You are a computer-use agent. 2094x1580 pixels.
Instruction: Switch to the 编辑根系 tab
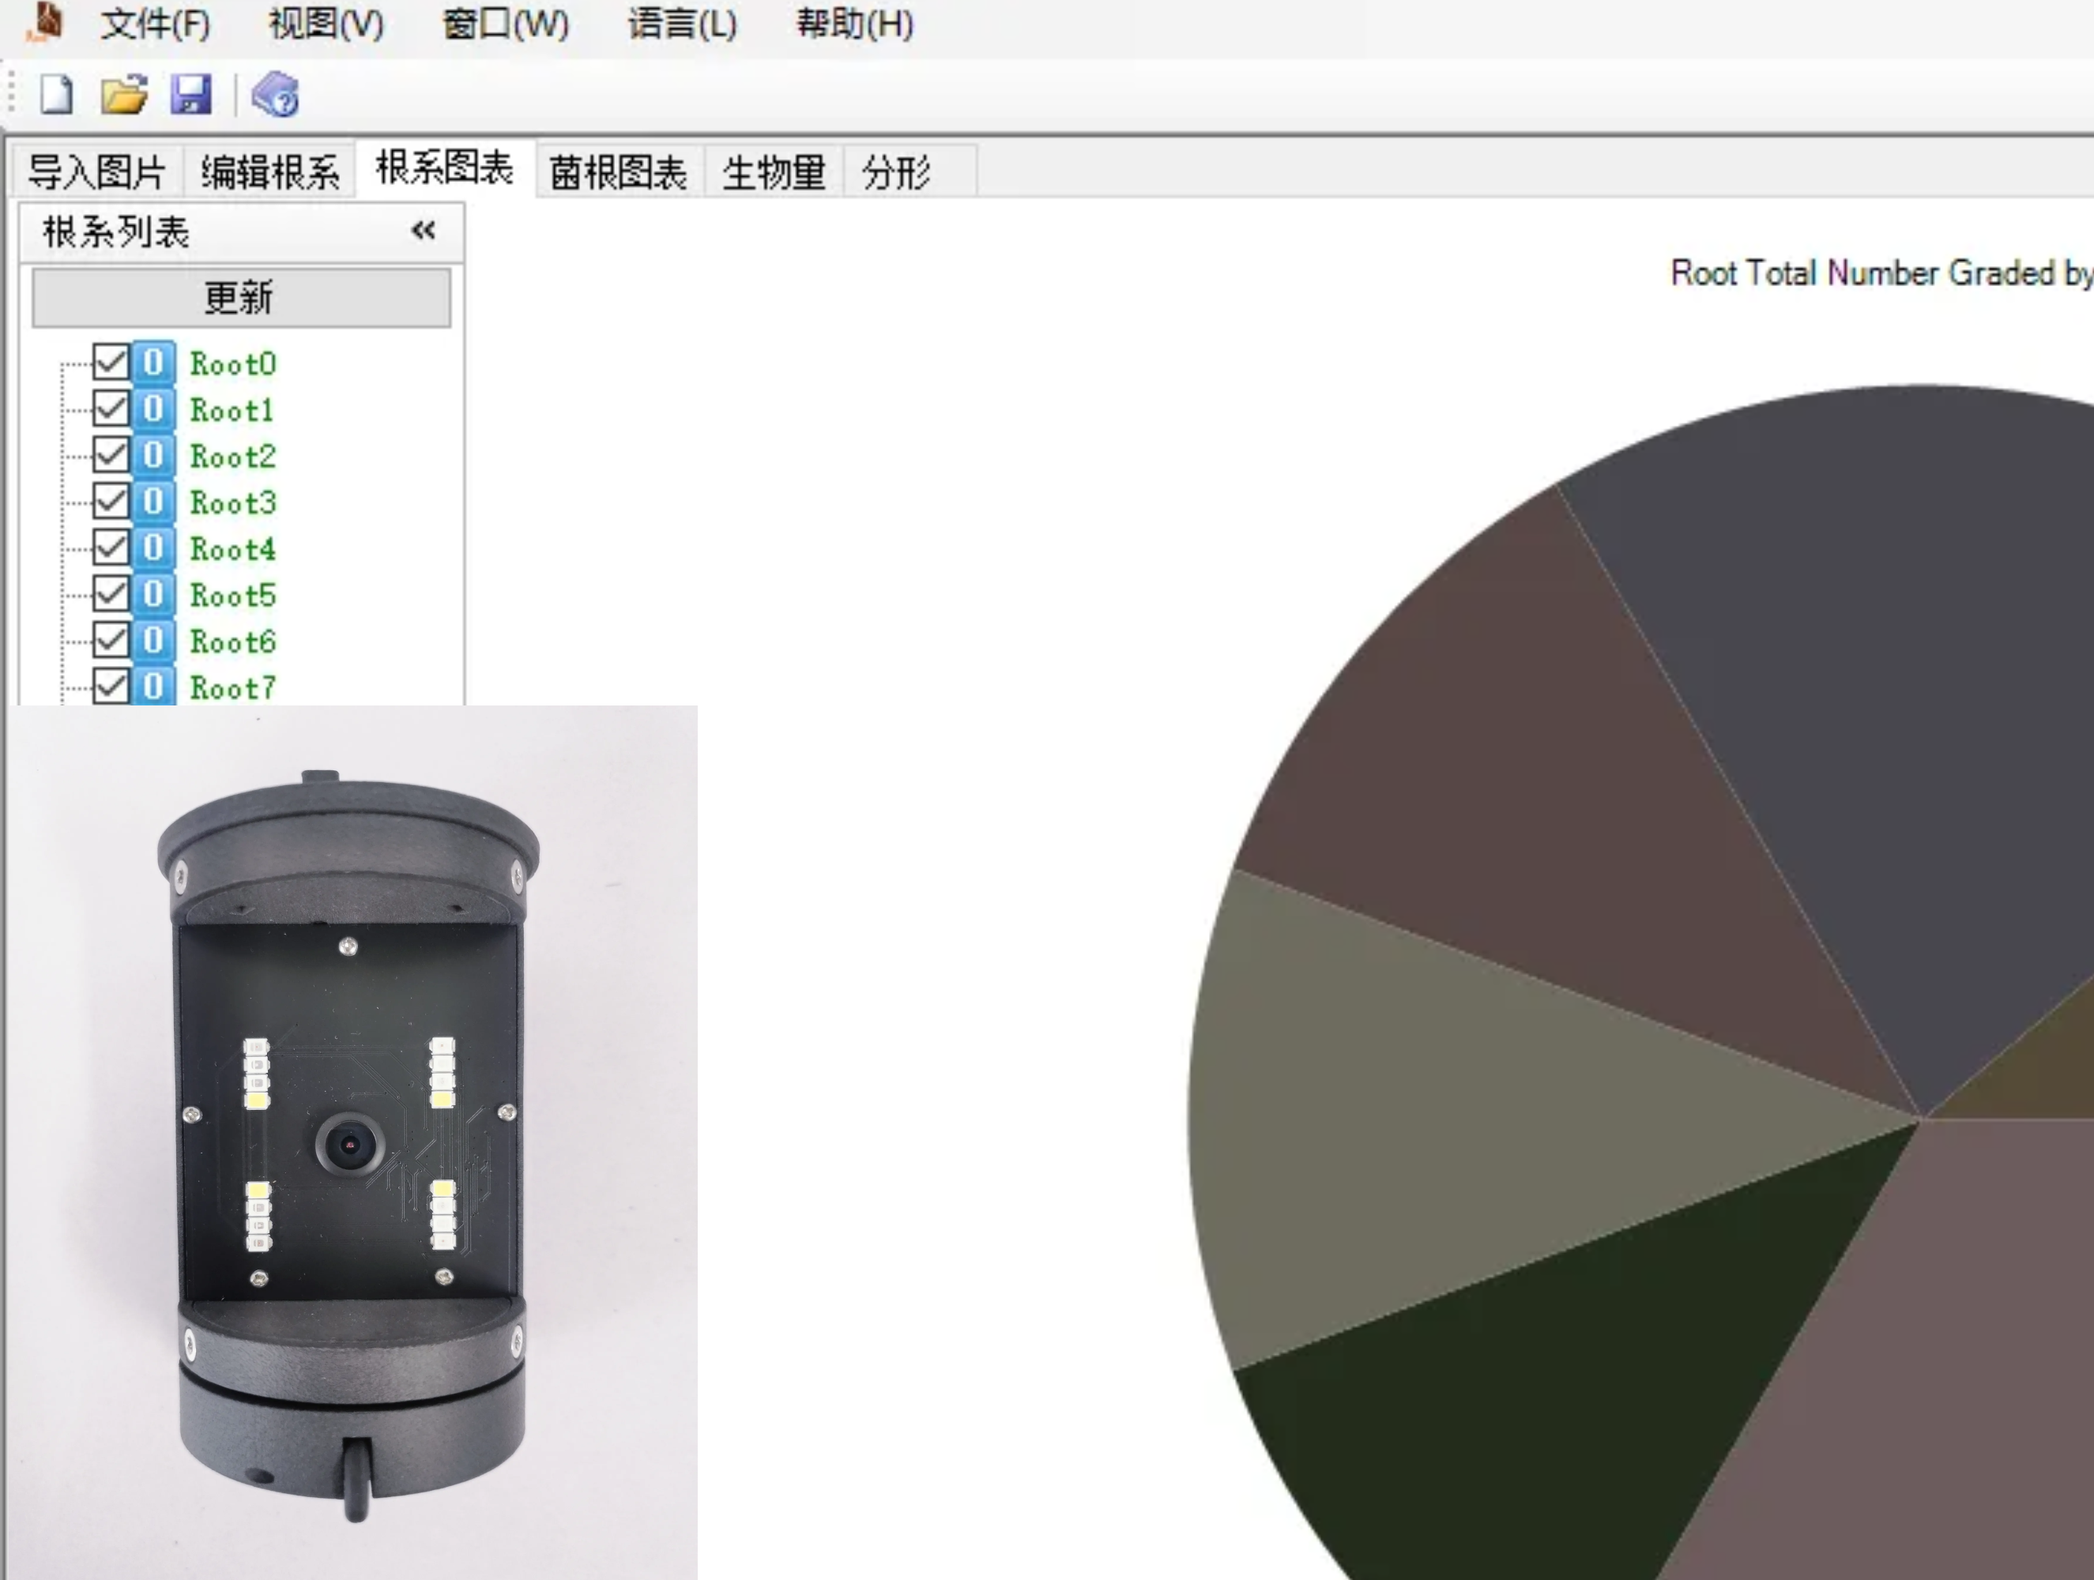pyautogui.click(x=269, y=172)
